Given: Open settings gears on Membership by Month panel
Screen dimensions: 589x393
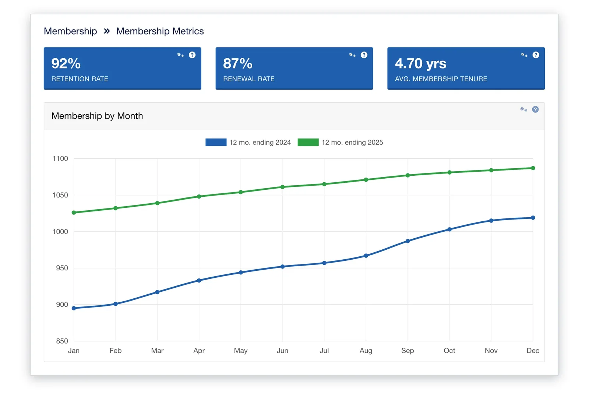Looking at the screenshot, I should [x=523, y=109].
